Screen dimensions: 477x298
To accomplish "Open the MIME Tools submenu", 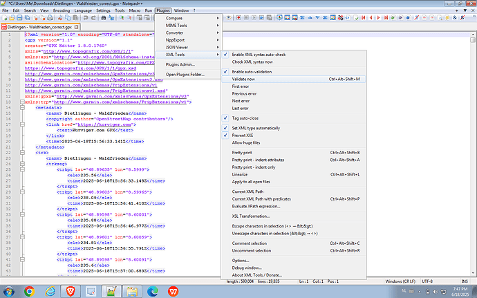I will 188,26.
